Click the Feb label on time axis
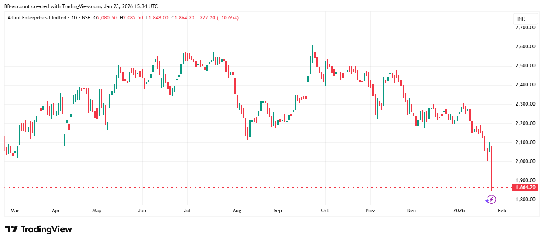The height and width of the screenshot is (242, 544). (502, 210)
